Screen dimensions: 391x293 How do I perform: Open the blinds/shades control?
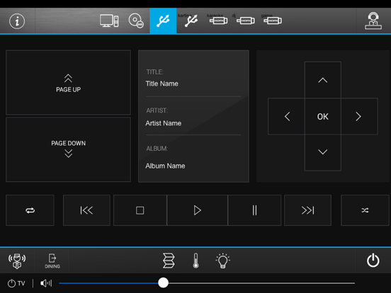click(169, 260)
